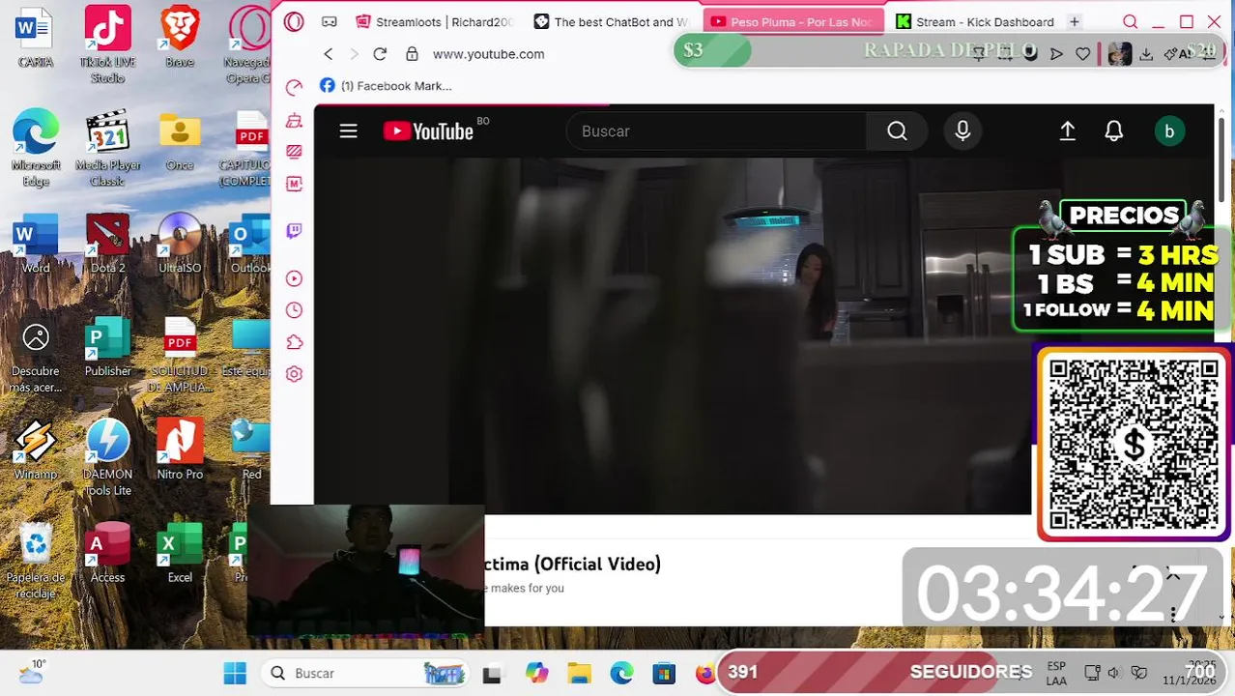
Task: Open File Explorer from taskbar
Action: [x=579, y=673]
